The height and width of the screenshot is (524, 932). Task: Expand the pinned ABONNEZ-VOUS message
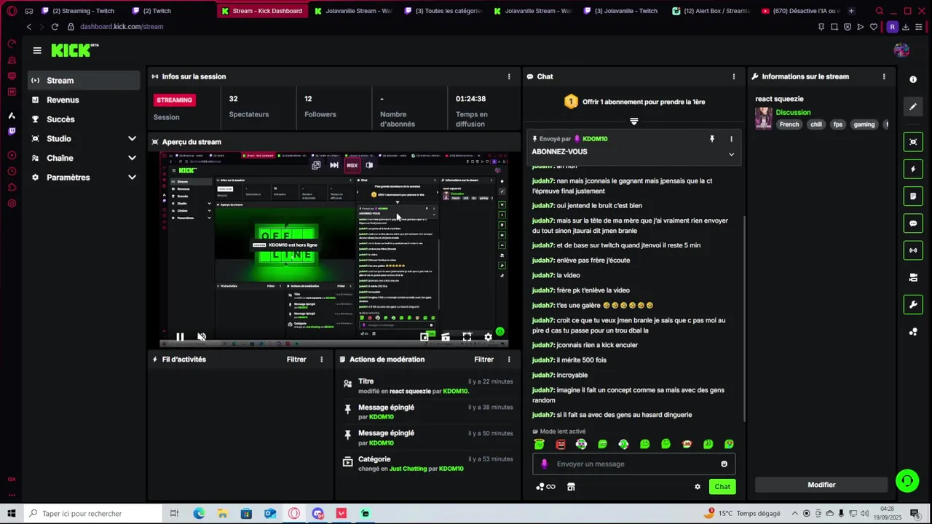point(731,154)
